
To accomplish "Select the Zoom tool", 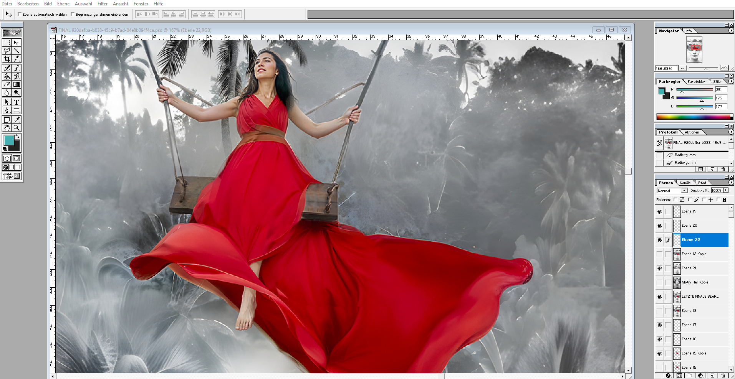I will pyautogui.click(x=17, y=128).
